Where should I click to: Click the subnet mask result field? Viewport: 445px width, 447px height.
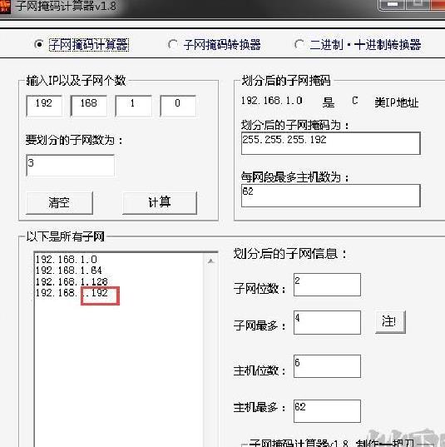click(331, 143)
